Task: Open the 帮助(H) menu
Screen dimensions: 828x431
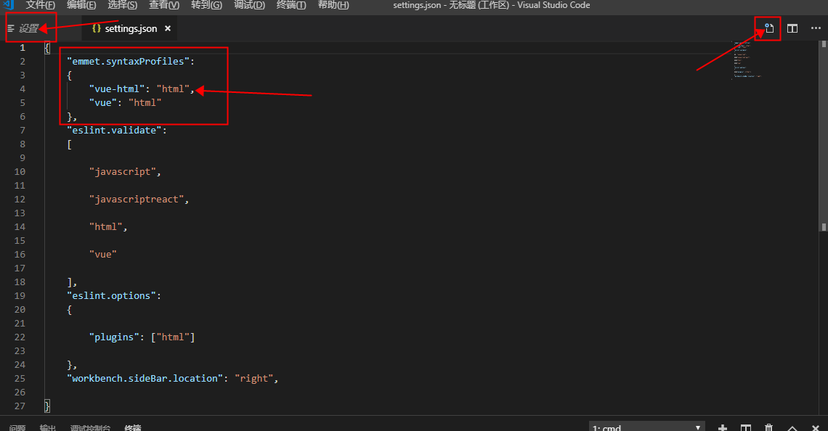Action: click(x=333, y=5)
